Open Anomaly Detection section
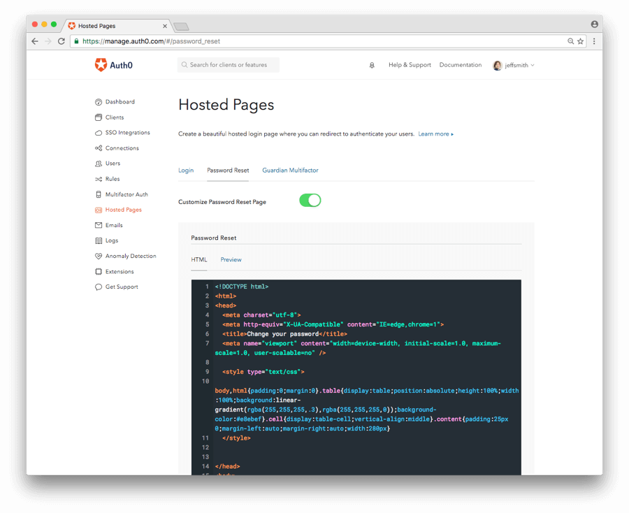The width and height of the screenshot is (629, 513). click(x=131, y=256)
